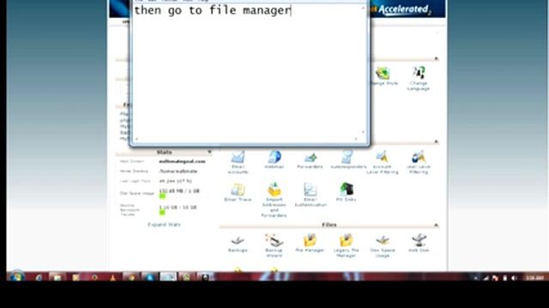549x308 pixels.
Task: Open the Change Language icon
Action: click(419, 74)
